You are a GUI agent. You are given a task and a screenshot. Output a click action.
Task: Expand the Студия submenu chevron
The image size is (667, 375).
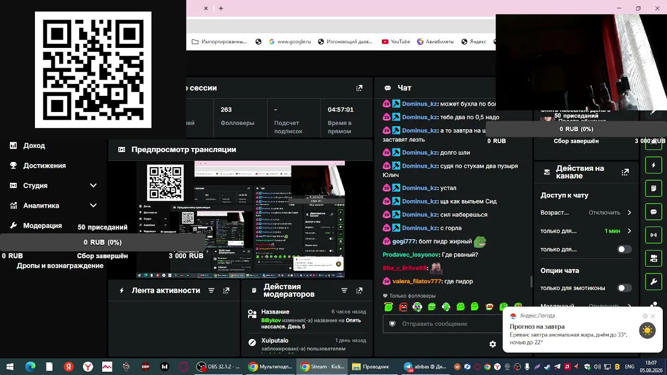(93, 185)
